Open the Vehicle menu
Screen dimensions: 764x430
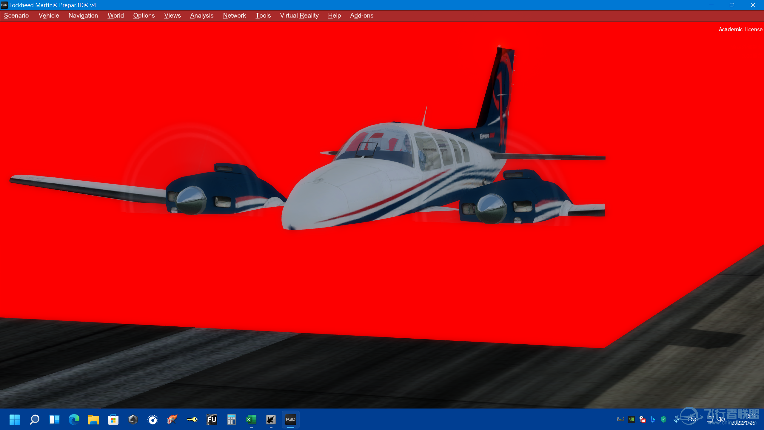coord(49,16)
